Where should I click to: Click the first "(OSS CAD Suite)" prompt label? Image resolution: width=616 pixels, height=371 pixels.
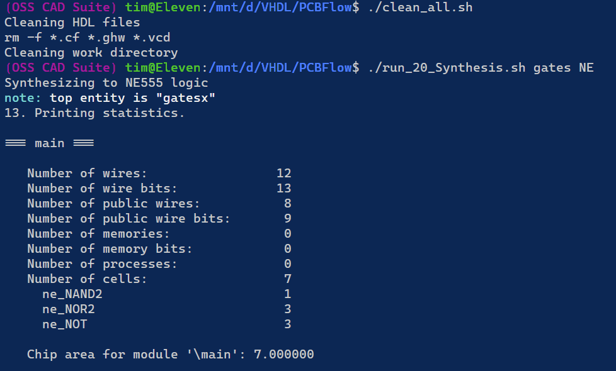coord(60,8)
